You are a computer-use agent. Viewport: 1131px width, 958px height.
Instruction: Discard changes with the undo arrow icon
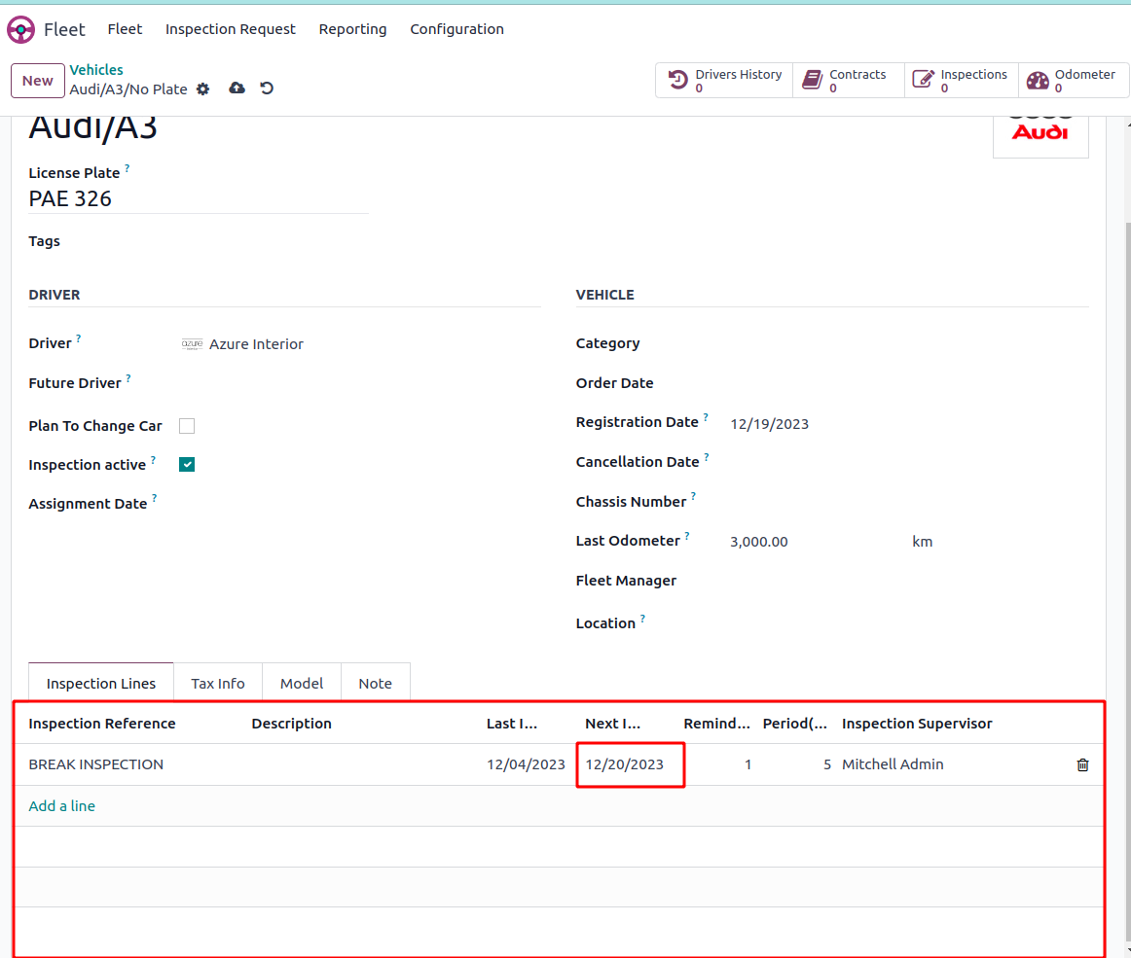(267, 88)
